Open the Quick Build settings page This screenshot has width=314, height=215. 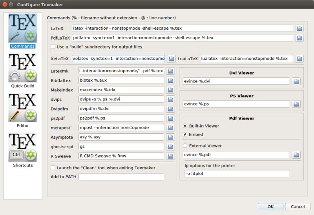tap(23, 71)
